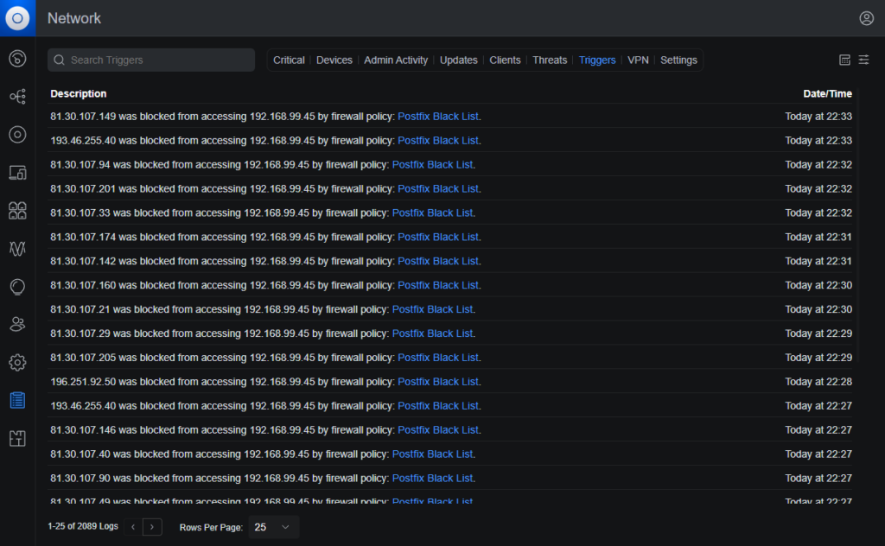Screen dimensions: 885x546
Task: Click the Date/Time column header
Action: click(827, 93)
